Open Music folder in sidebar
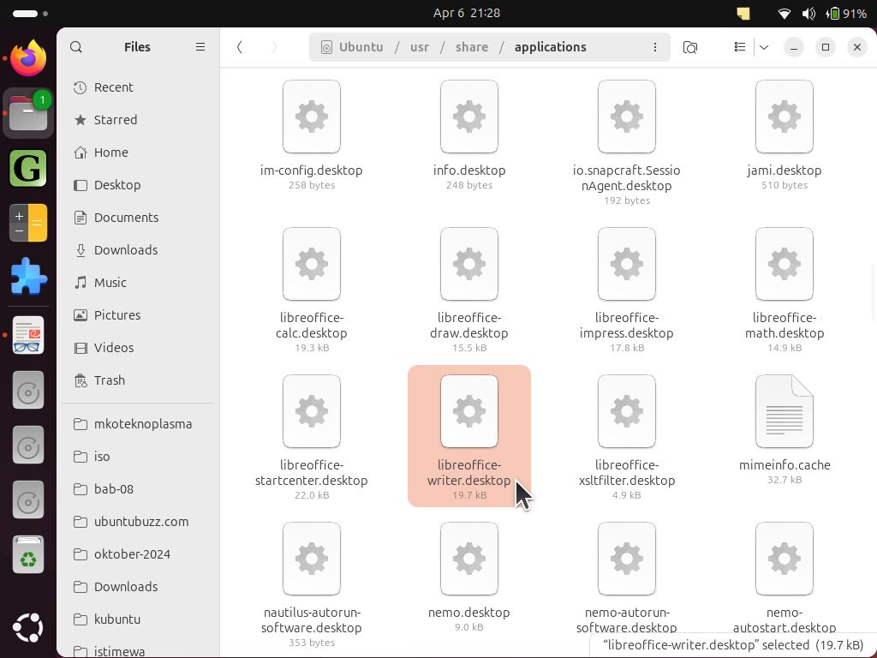Screen dimensions: 877x658 [x=138, y=283]
